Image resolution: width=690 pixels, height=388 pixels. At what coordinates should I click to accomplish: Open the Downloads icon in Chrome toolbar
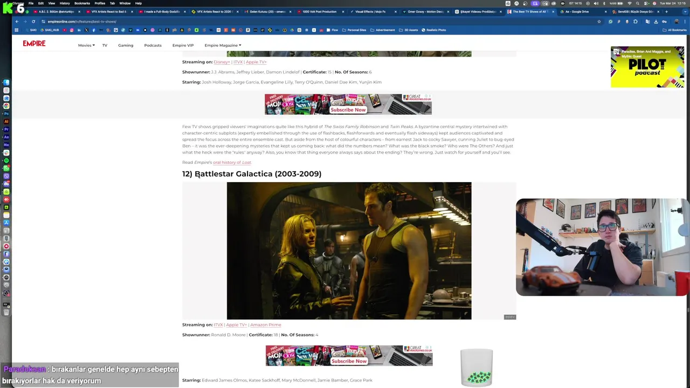click(656, 22)
